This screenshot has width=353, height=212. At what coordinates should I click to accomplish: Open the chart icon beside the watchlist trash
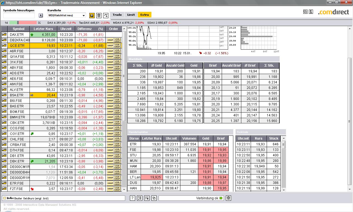coord(106,15)
